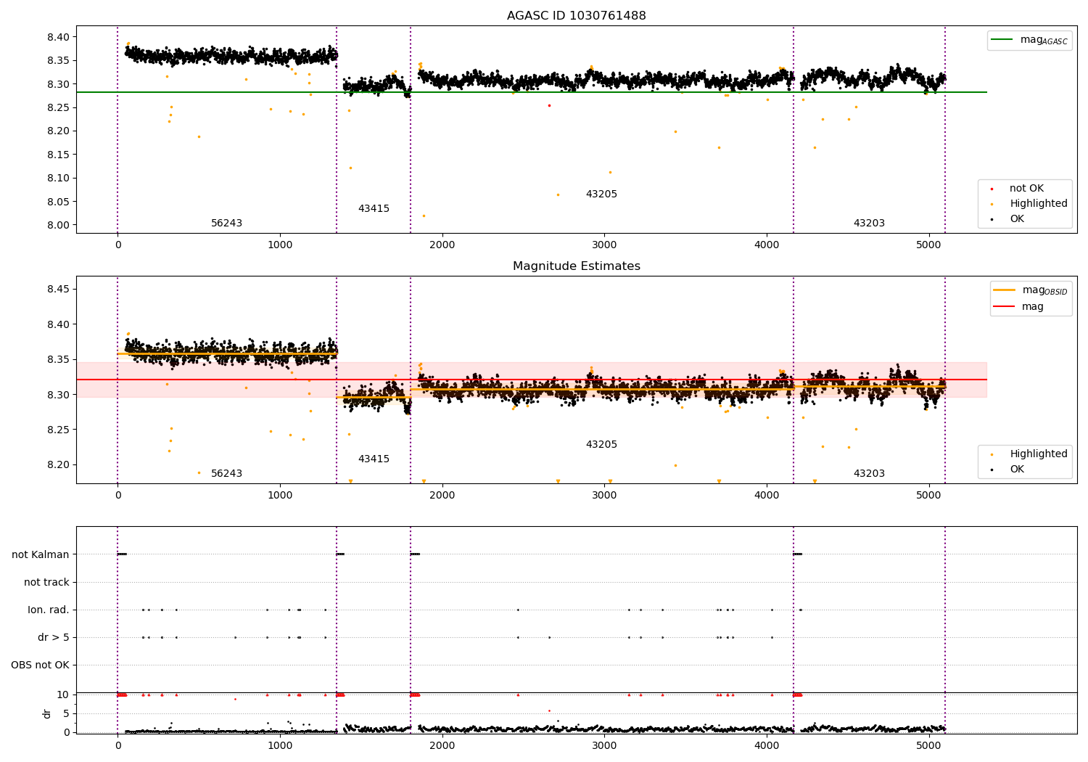Viewport: 1088px width, 762px height.
Task: Click x-tick 3000 under the top plot
Action: pyautogui.click(x=604, y=245)
